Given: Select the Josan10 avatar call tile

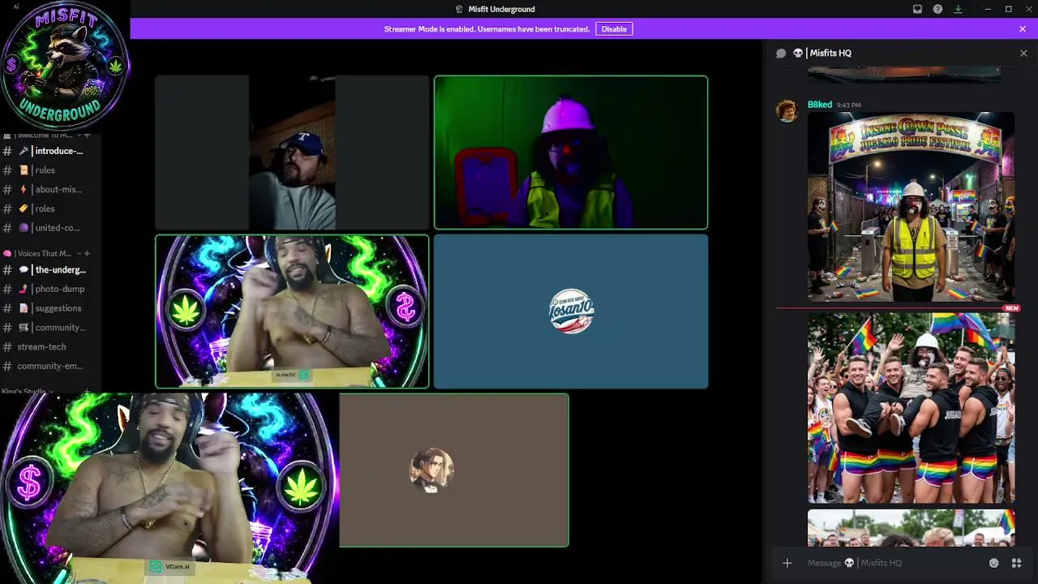Looking at the screenshot, I should [571, 311].
